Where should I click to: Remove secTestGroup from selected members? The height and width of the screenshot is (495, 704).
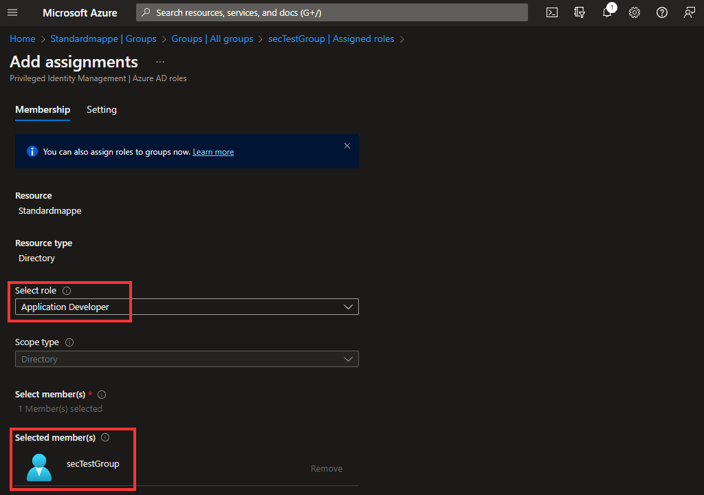(x=327, y=468)
